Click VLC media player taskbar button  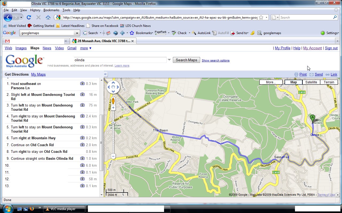click(64, 209)
